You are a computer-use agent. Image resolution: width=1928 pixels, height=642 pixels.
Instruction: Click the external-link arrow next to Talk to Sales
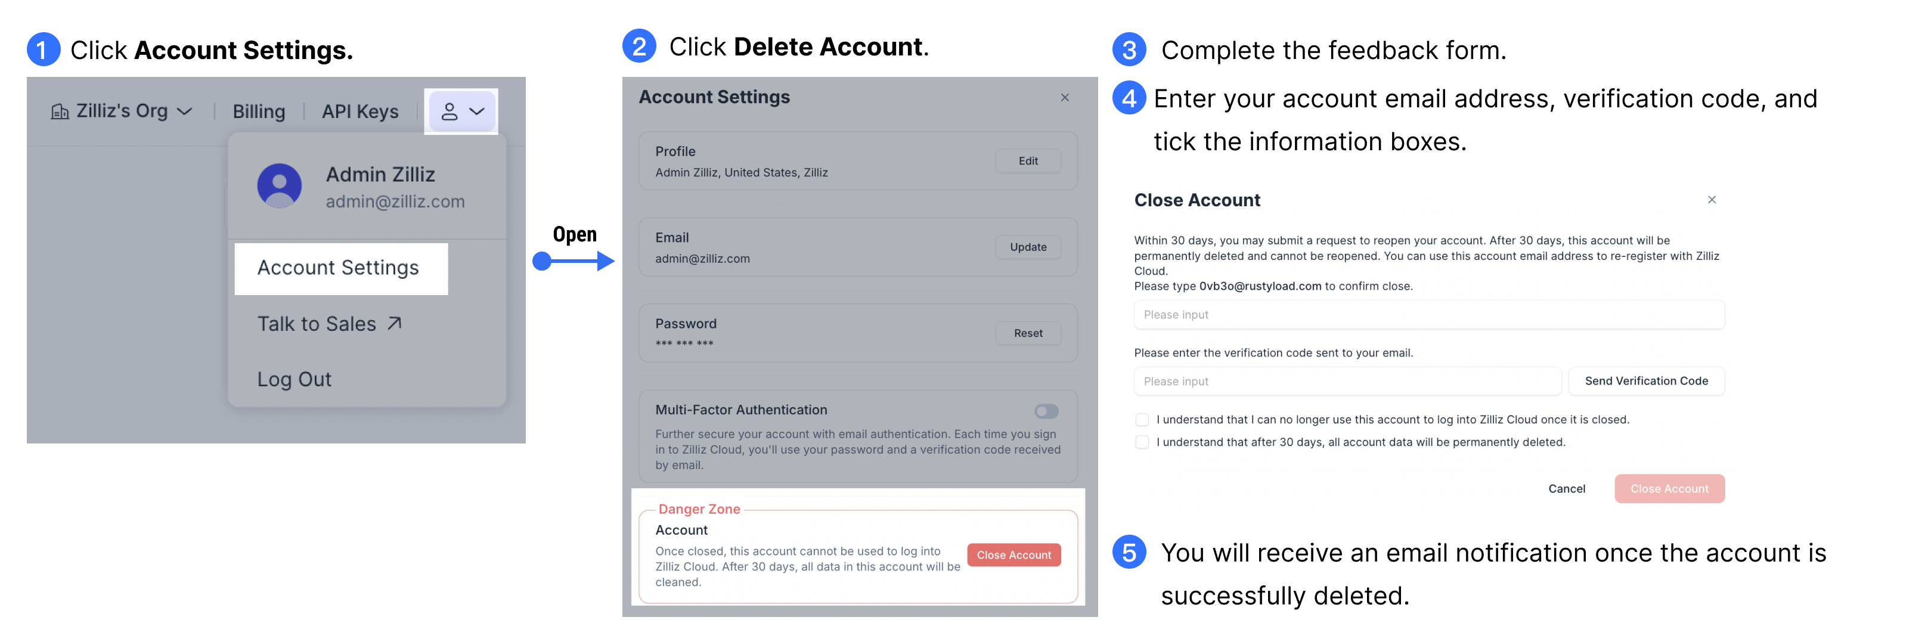tap(395, 322)
